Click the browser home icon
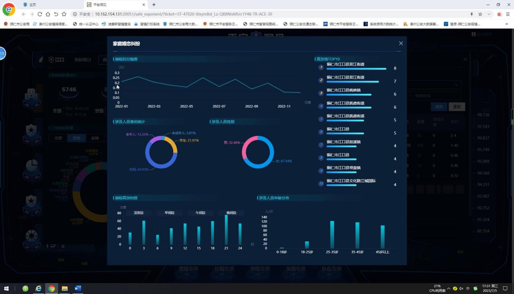The image size is (514, 294). click(48, 14)
